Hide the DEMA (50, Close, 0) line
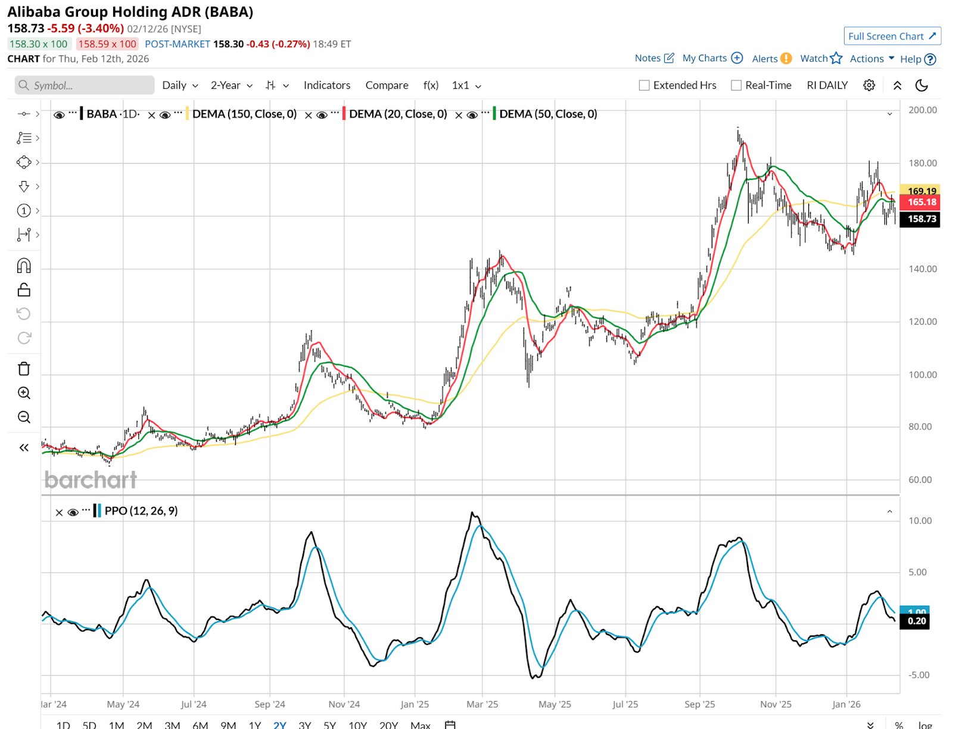 click(472, 115)
